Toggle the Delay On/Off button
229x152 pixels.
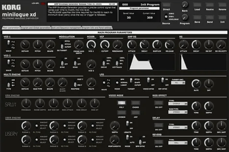(x=159, y=125)
